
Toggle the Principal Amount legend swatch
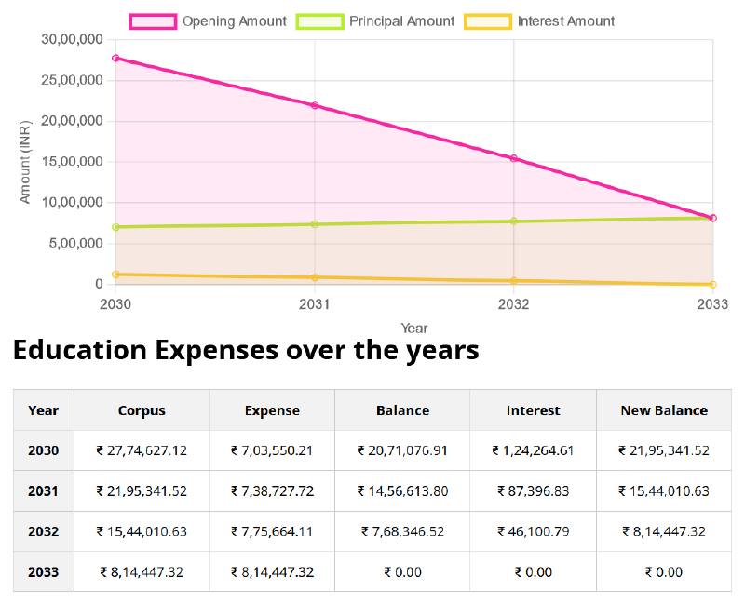pyautogui.click(x=319, y=21)
